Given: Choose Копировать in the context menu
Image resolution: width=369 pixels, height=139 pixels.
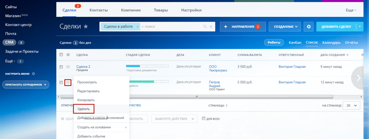Looking at the screenshot, I should point(86,100).
